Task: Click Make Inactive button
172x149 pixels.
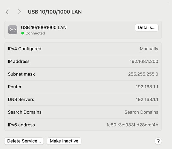Action: [x=64, y=141]
